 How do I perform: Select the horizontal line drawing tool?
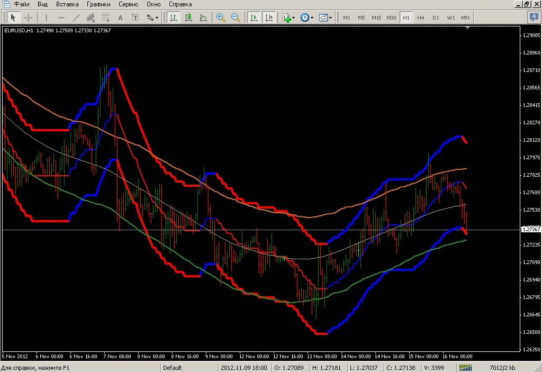61,17
